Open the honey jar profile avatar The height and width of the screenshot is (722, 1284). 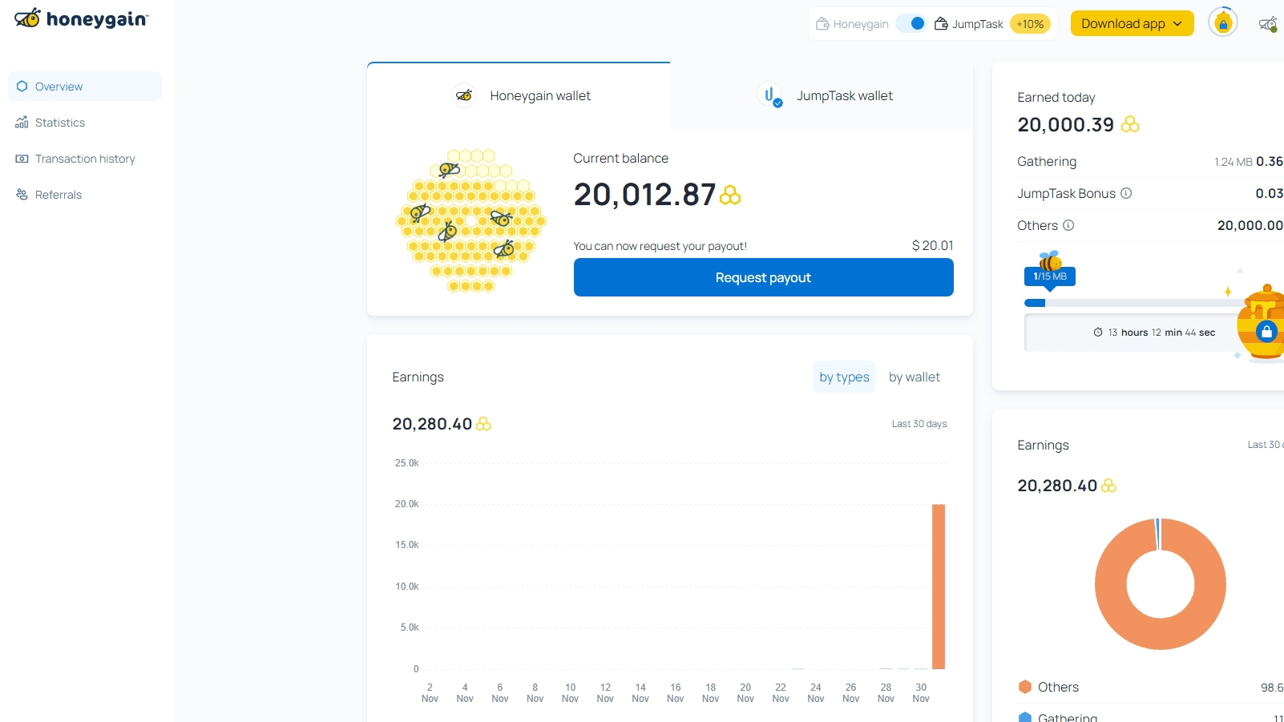click(1223, 22)
